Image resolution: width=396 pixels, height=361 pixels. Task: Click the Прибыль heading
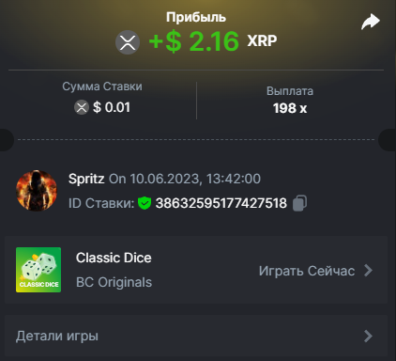(196, 17)
